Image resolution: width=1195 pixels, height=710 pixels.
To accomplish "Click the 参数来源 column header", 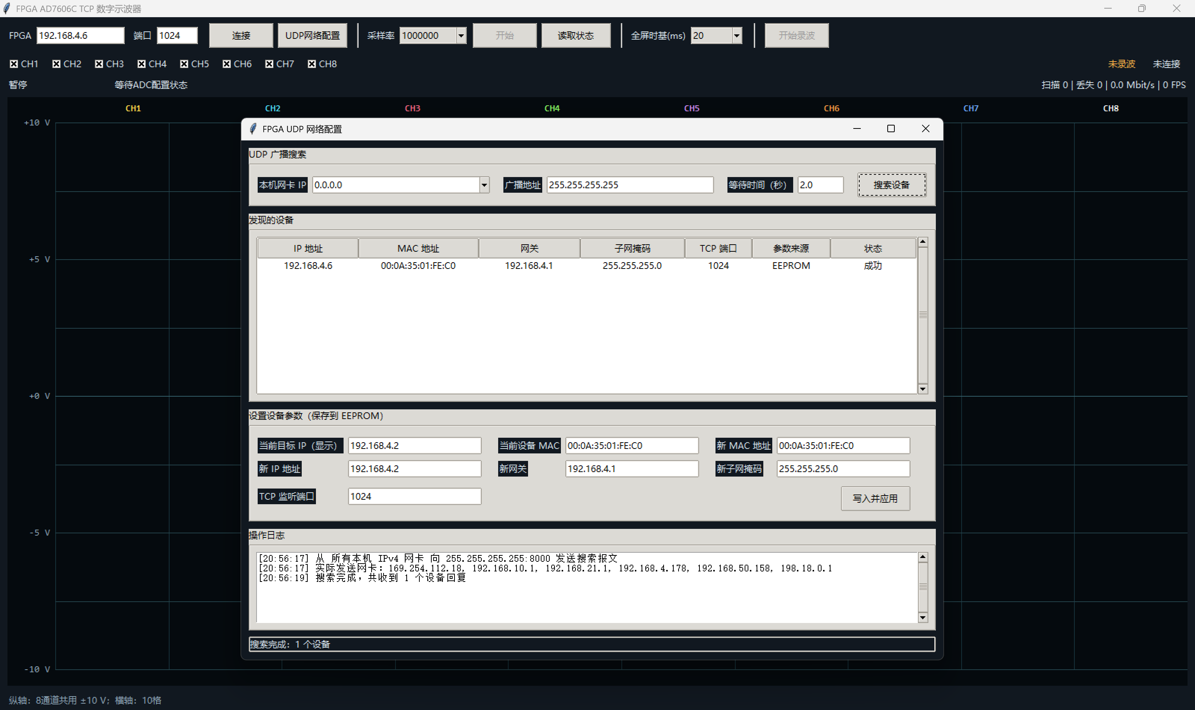I will (791, 248).
